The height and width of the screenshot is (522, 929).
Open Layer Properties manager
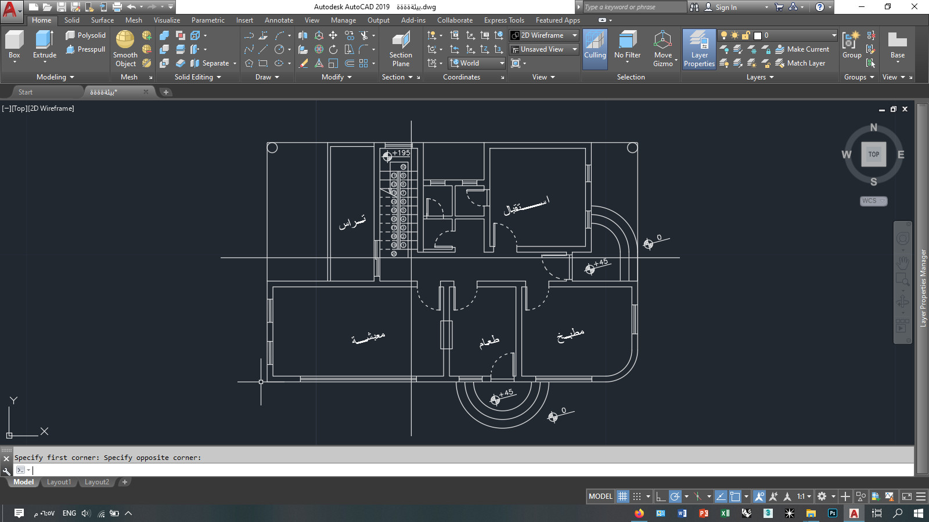coord(699,49)
